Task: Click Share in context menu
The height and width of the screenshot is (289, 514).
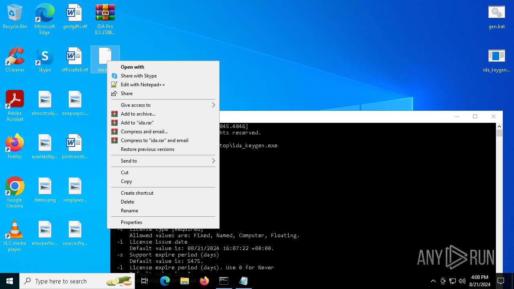Action: pyautogui.click(x=163, y=94)
